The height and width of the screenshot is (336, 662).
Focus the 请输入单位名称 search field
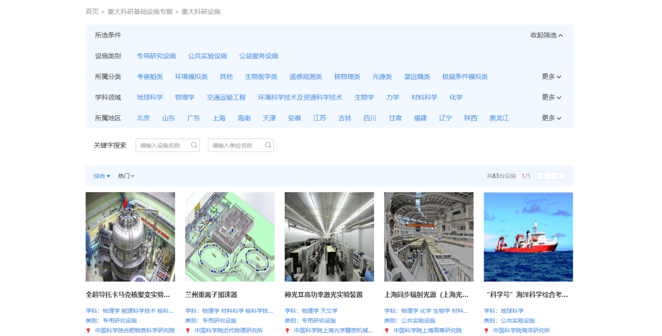point(240,145)
